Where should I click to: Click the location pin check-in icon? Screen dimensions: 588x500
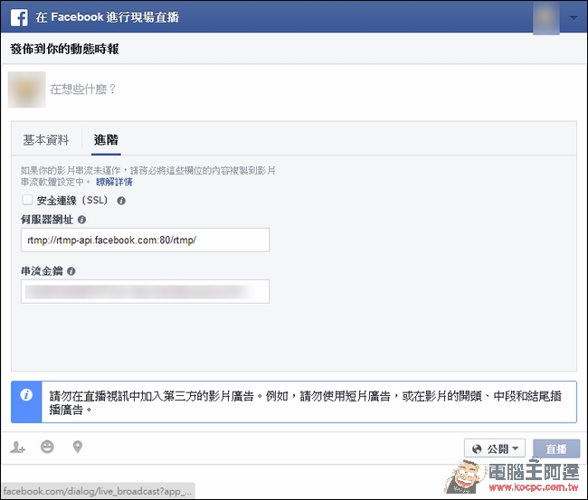pyautogui.click(x=78, y=448)
